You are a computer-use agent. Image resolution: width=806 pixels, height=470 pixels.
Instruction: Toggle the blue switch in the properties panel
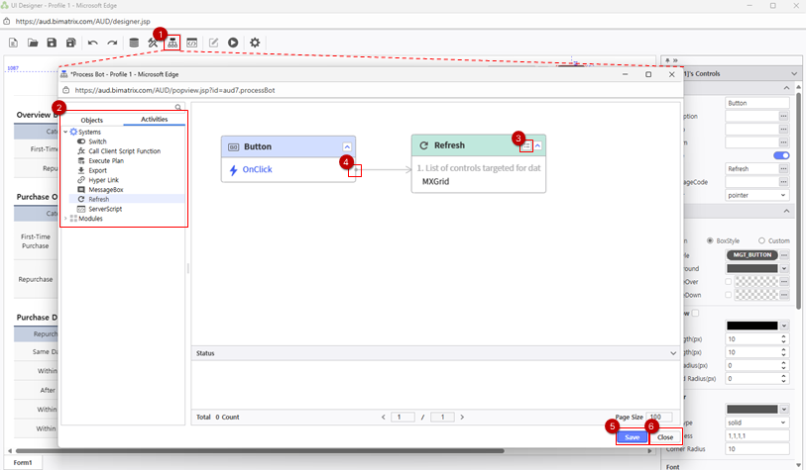tap(781, 155)
